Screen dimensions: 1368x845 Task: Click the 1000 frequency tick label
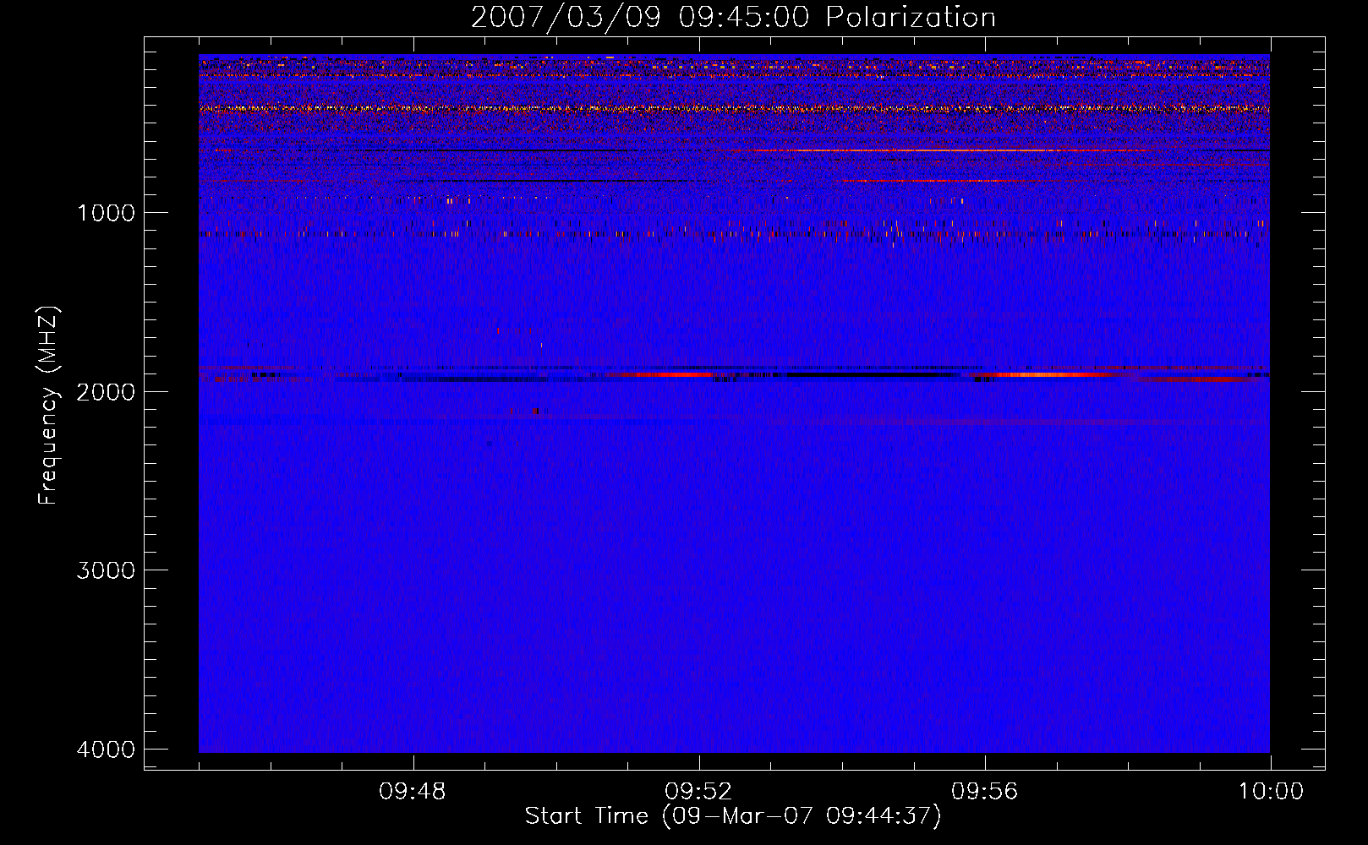106,213
